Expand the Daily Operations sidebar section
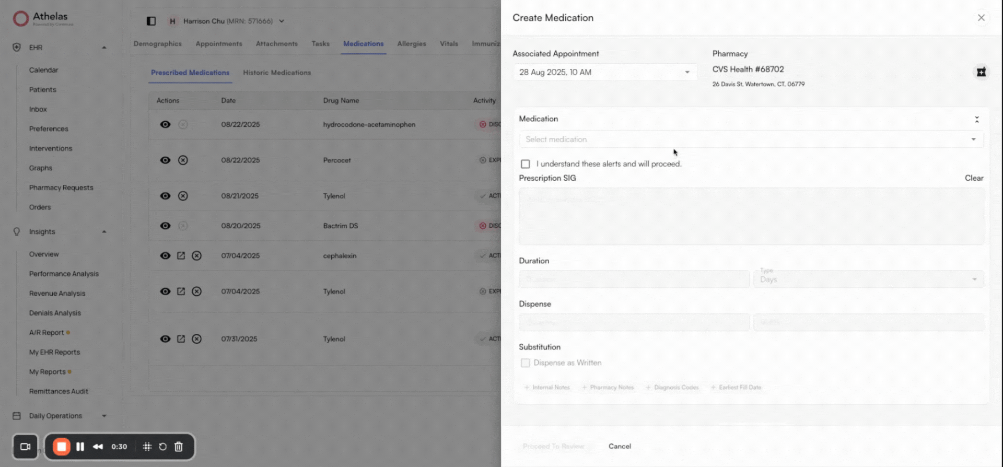1003x467 pixels. [104, 416]
